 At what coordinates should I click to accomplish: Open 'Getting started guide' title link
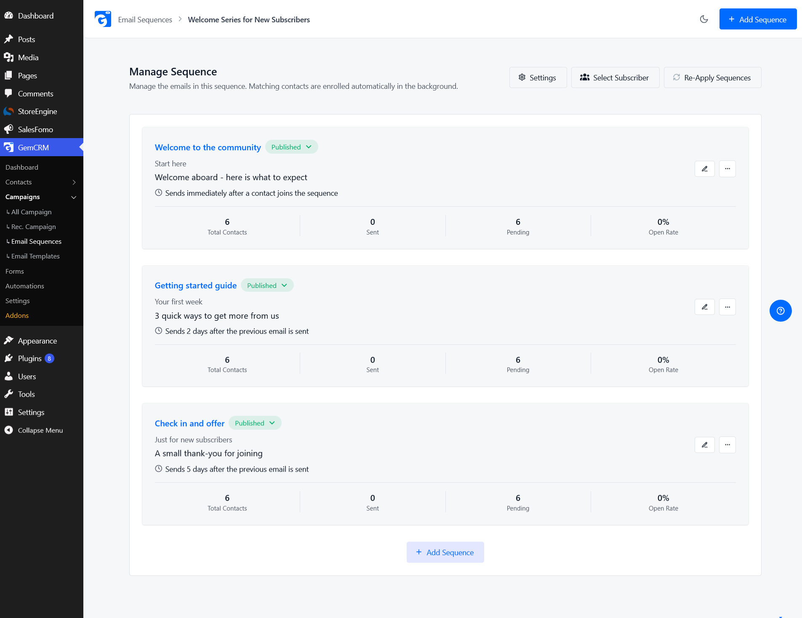tap(196, 285)
